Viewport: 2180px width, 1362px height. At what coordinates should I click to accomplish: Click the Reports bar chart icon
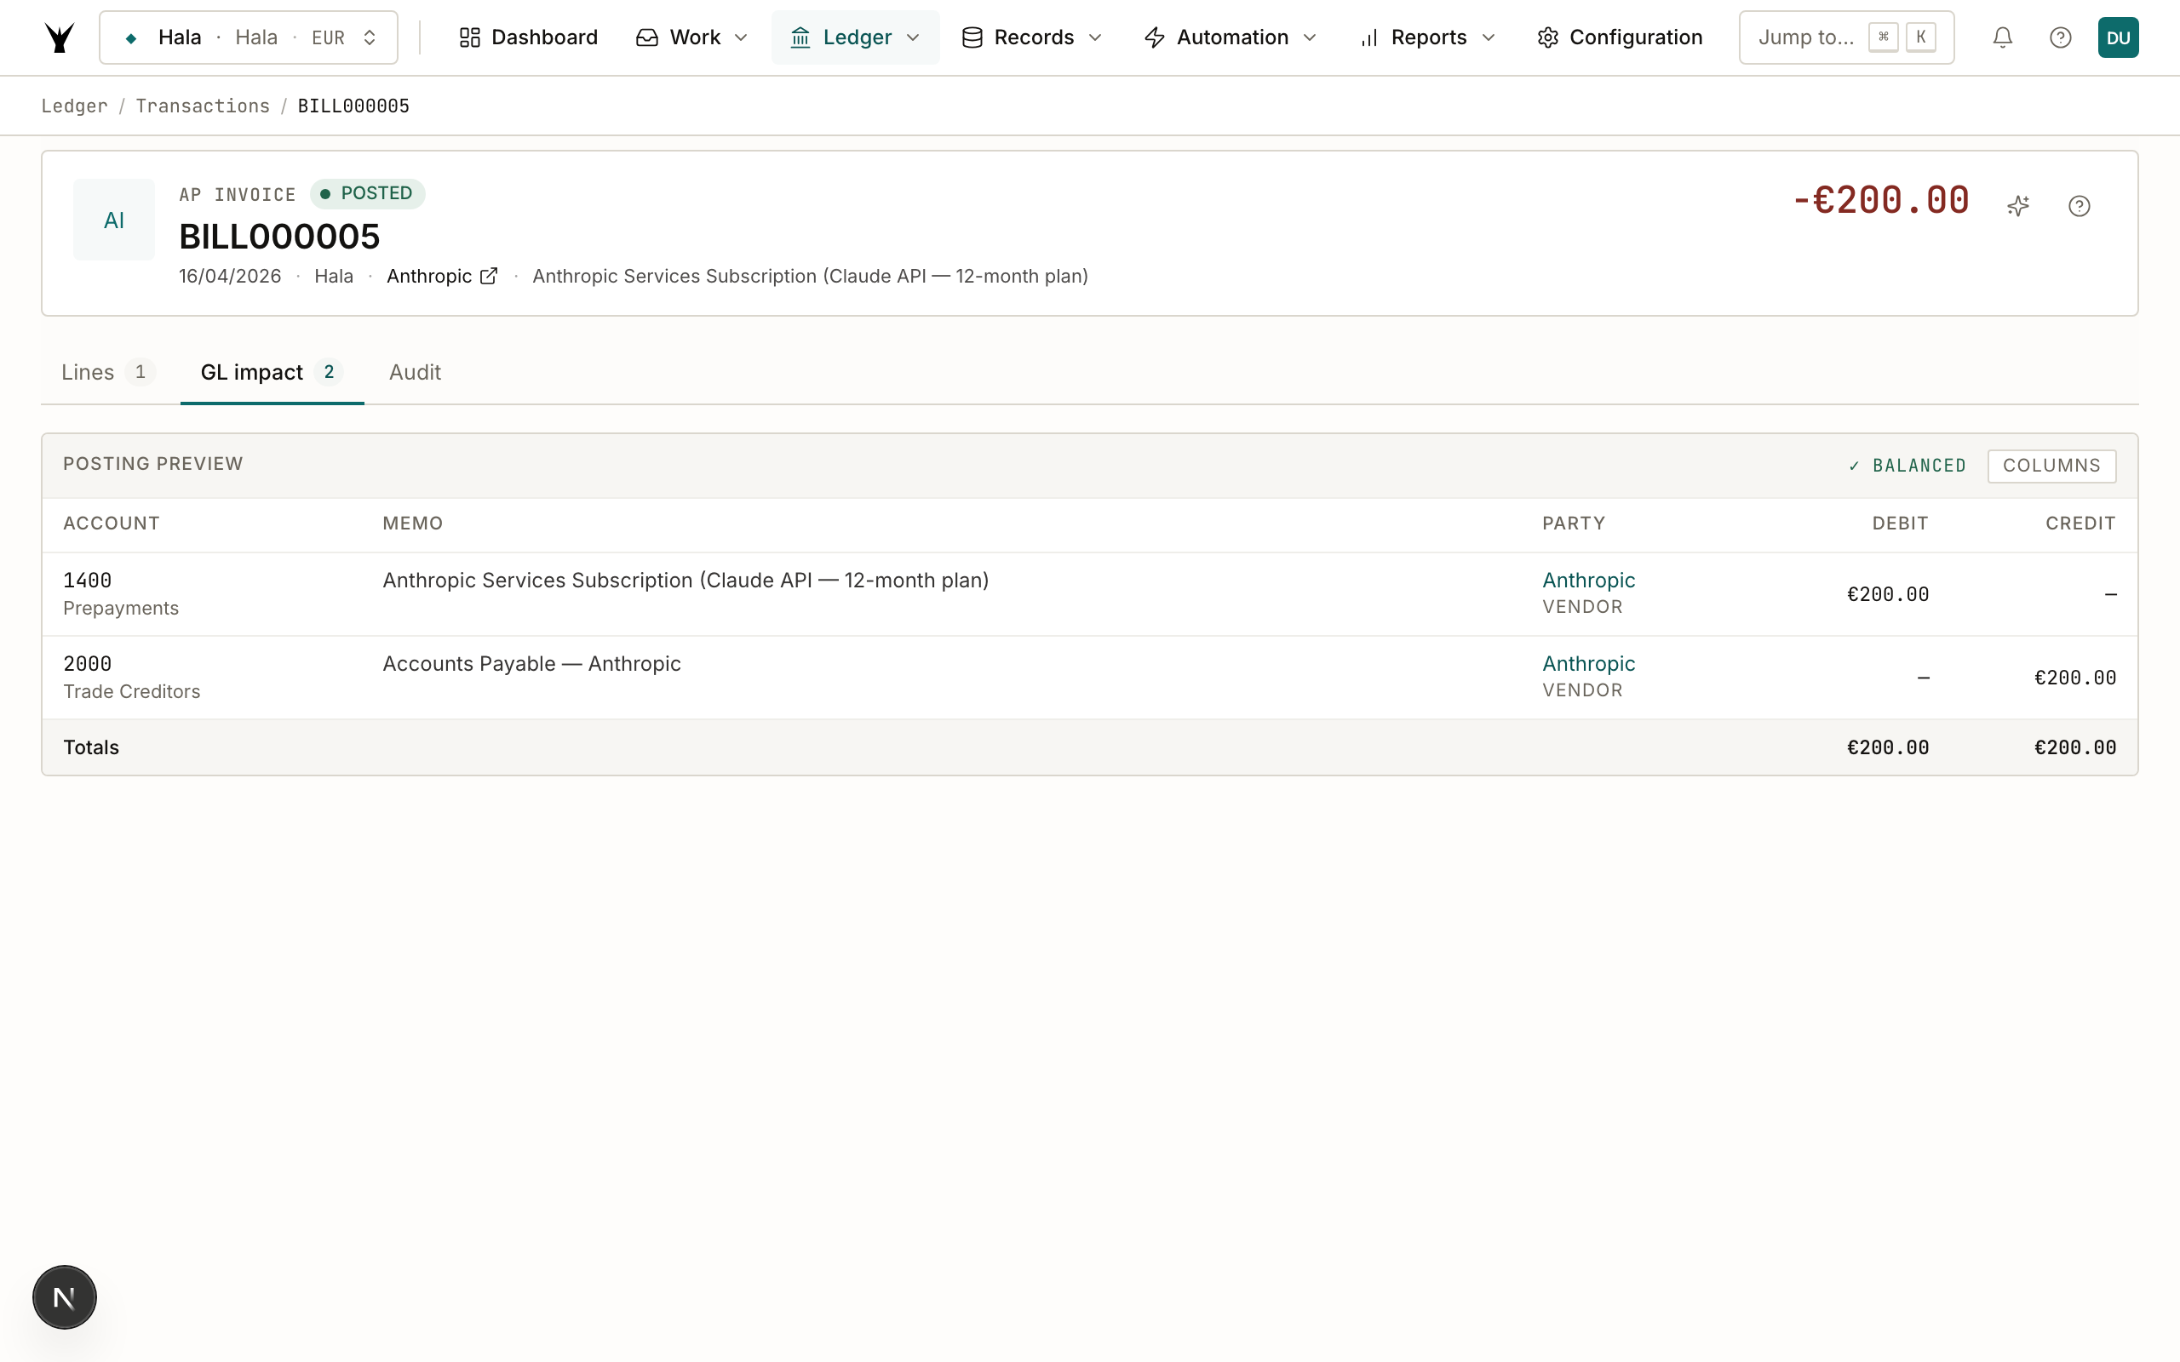(1369, 37)
